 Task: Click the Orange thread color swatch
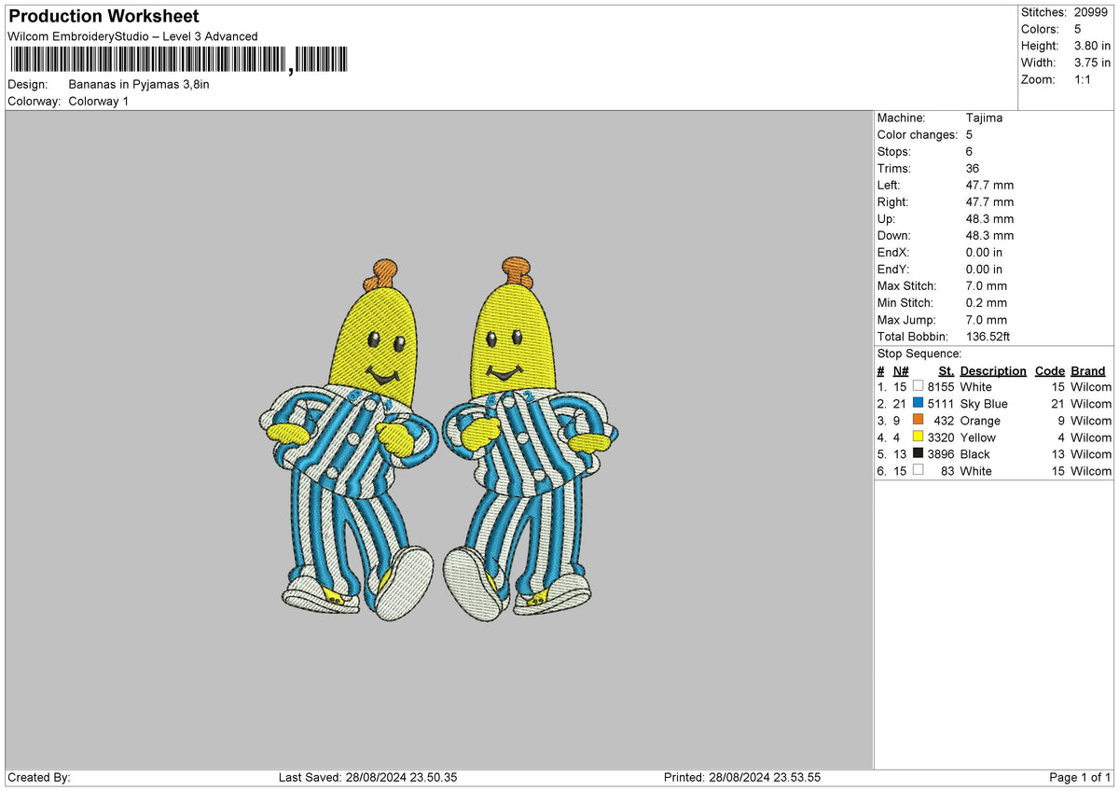click(x=919, y=420)
